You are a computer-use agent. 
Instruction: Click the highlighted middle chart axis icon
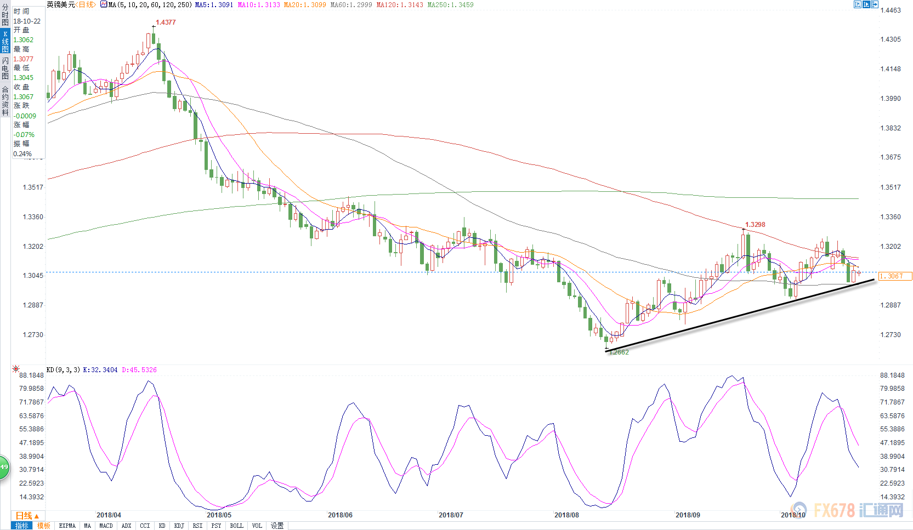[866, 4]
